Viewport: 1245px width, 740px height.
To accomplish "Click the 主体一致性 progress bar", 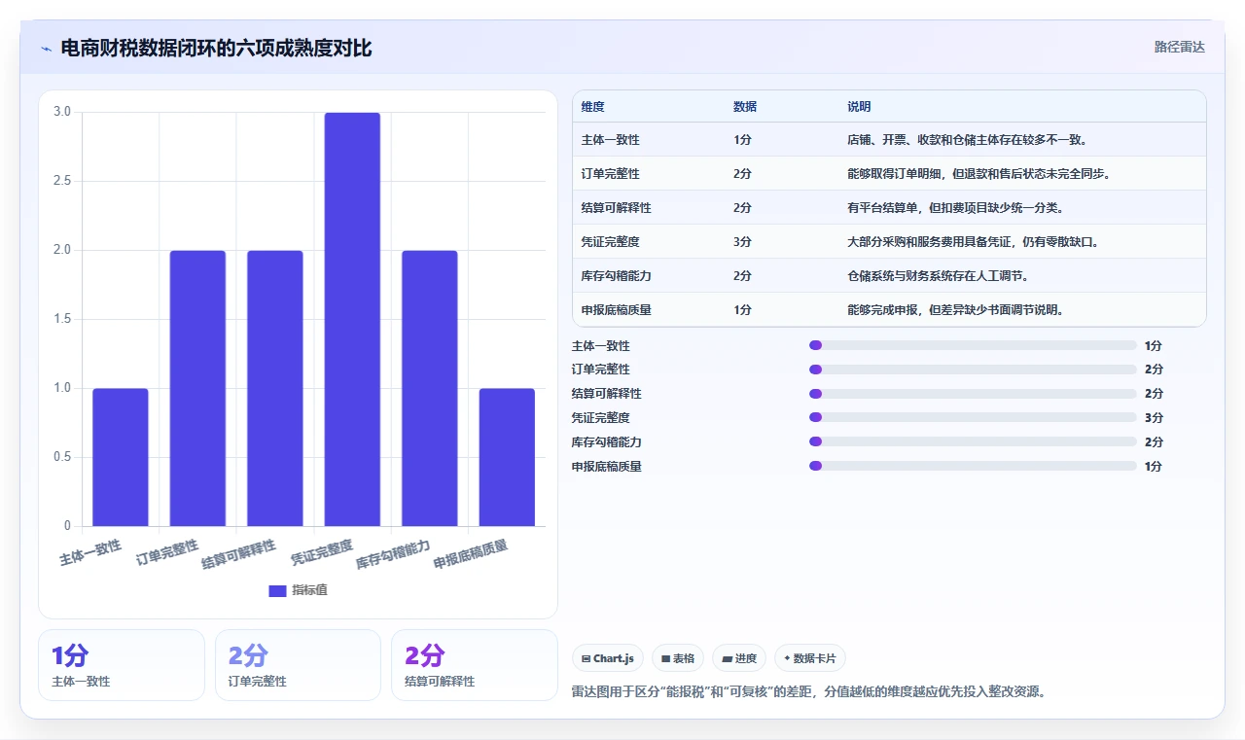I will 973,345.
